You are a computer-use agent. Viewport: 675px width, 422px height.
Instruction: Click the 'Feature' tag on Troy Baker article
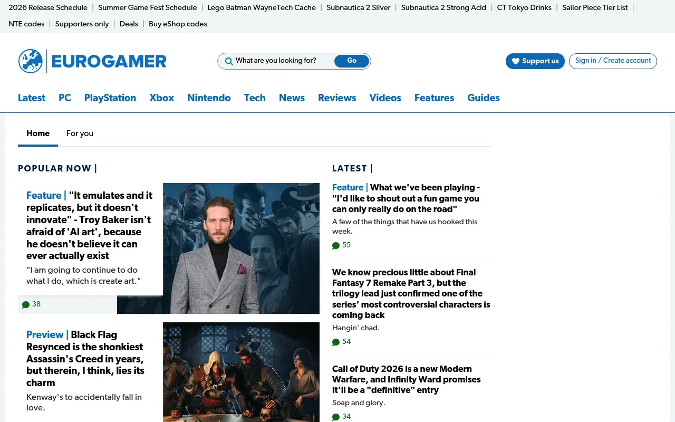(44, 196)
